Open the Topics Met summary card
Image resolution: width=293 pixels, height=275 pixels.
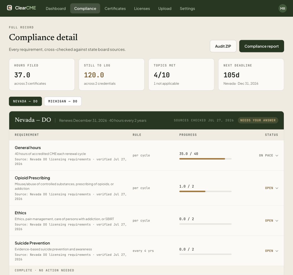181,74
